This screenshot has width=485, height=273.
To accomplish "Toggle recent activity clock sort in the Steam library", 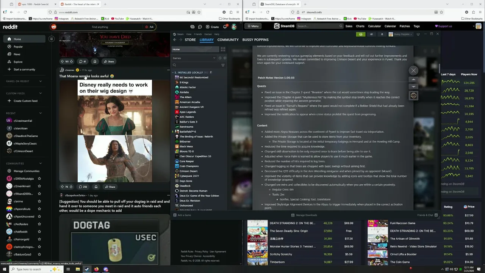I will click(x=220, y=58).
